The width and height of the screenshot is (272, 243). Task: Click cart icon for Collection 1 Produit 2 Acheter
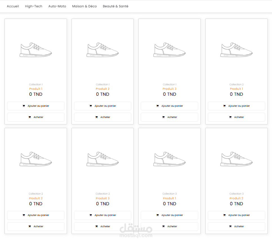tap(97, 117)
